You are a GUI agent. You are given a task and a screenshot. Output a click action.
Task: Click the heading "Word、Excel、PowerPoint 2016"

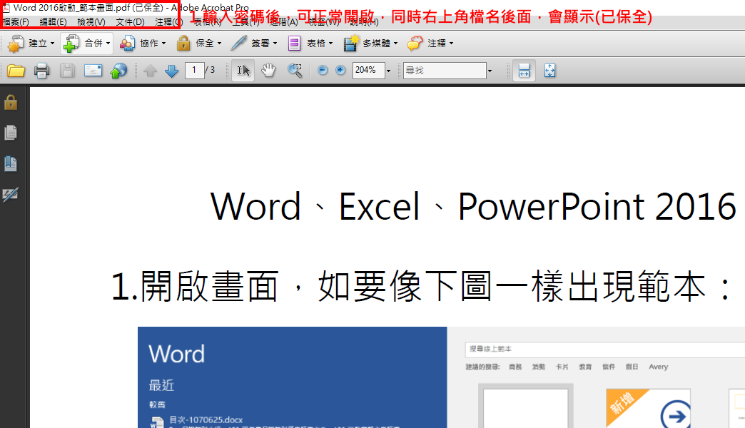point(473,207)
